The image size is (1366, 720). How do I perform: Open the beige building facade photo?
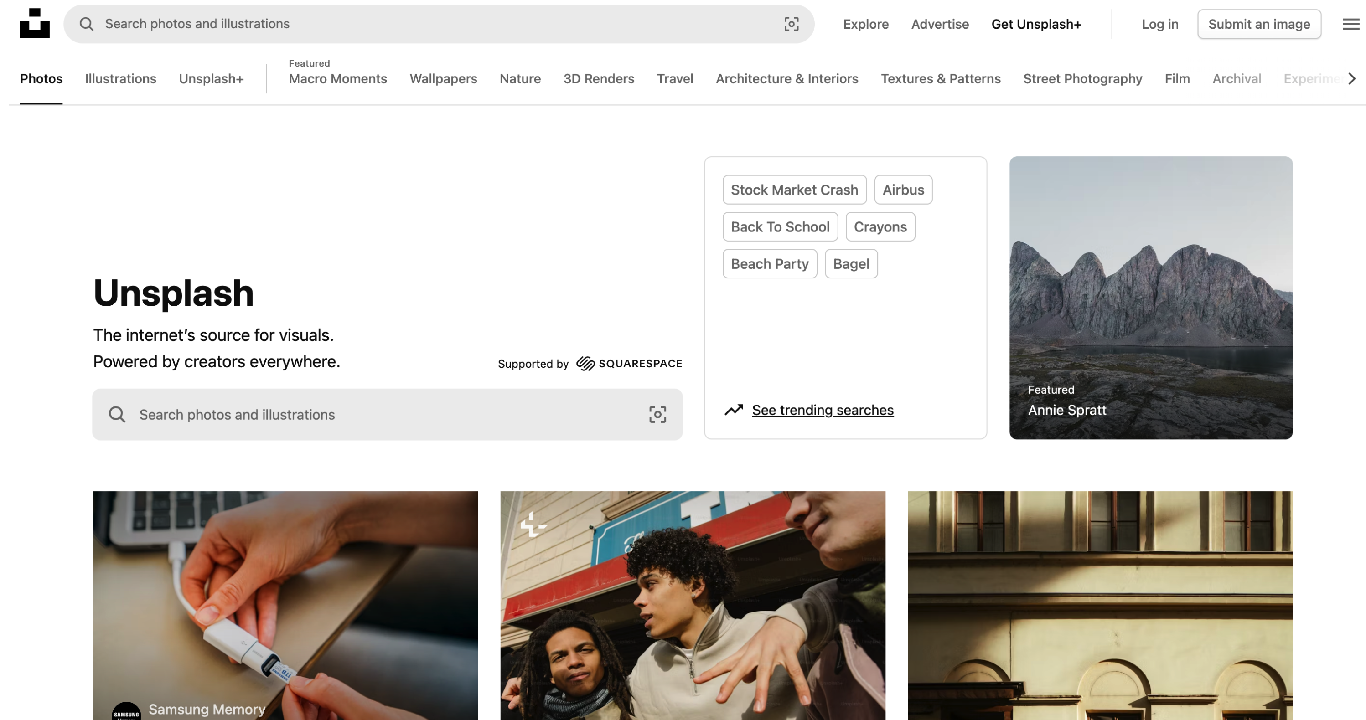(x=1100, y=606)
